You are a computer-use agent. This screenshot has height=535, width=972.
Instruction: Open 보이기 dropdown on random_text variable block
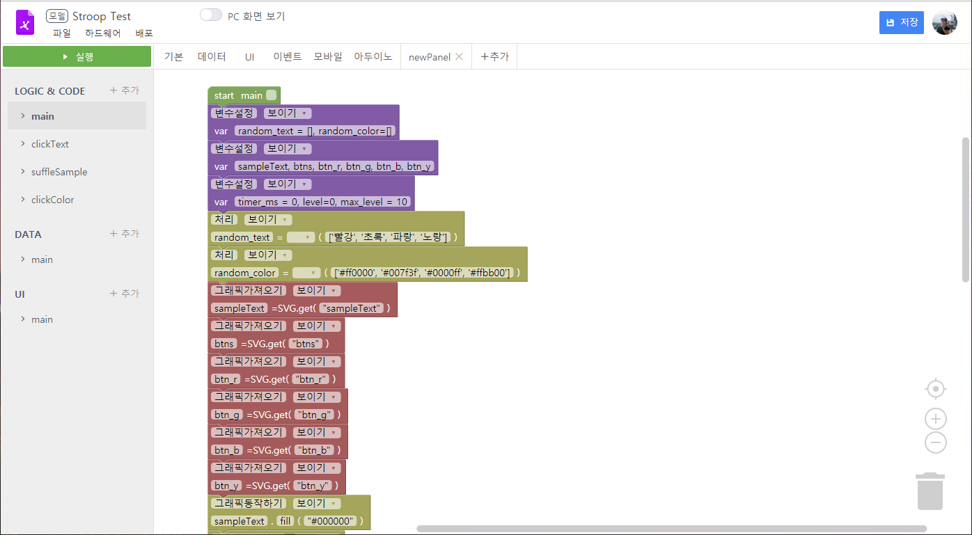pyautogui.click(x=287, y=113)
